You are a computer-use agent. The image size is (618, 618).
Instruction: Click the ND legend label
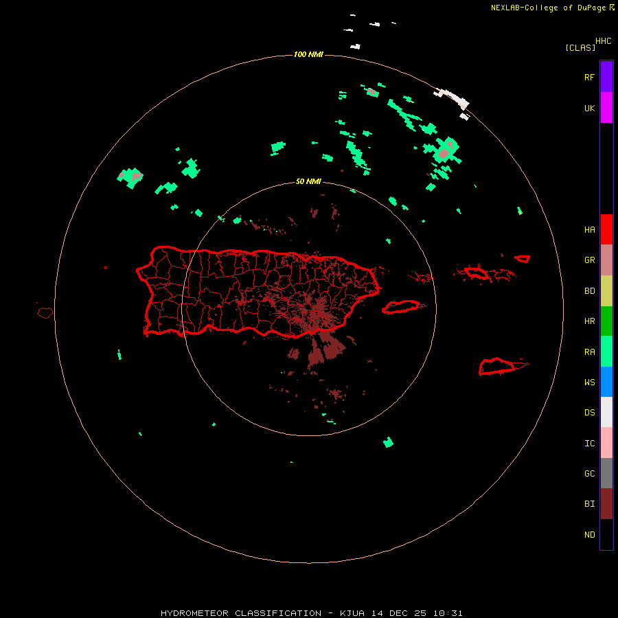(589, 535)
